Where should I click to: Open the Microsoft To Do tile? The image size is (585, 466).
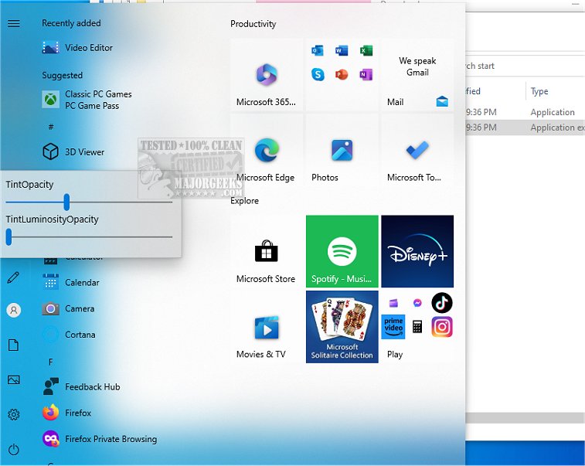pyautogui.click(x=417, y=151)
